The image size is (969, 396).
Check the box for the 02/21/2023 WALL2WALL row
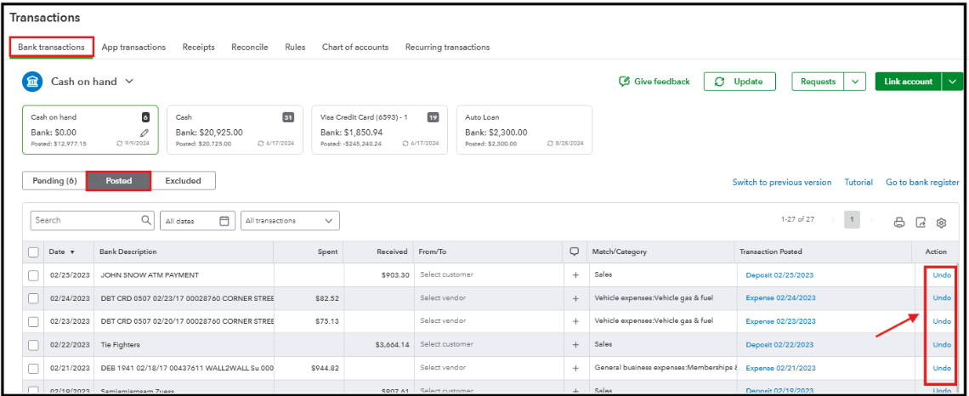pos(33,368)
